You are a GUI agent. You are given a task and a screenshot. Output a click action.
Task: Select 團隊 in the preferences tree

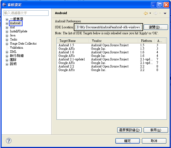(x=13, y=60)
